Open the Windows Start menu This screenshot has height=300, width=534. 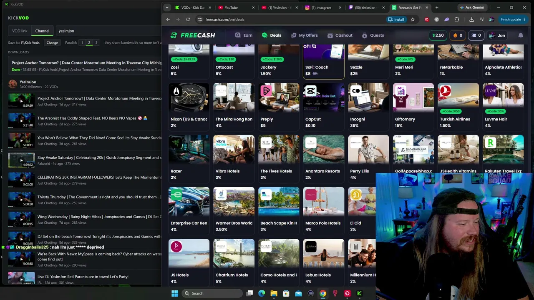[x=174, y=293]
